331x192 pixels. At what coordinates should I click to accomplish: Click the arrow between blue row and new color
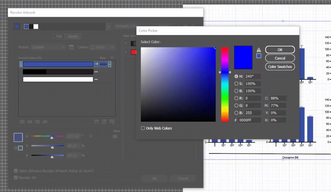[96, 64]
